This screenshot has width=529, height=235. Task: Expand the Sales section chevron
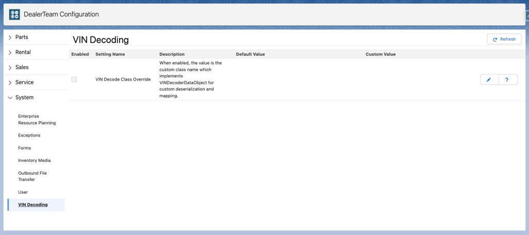coord(10,68)
